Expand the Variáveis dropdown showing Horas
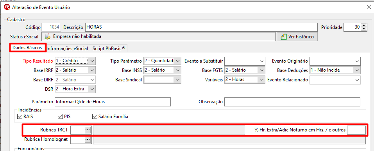This screenshot has width=374, height=151. tap(262, 79)
